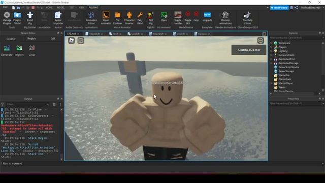Expand the Lighting node
This screenshot has width=325, height=183.
pos(271,51)
